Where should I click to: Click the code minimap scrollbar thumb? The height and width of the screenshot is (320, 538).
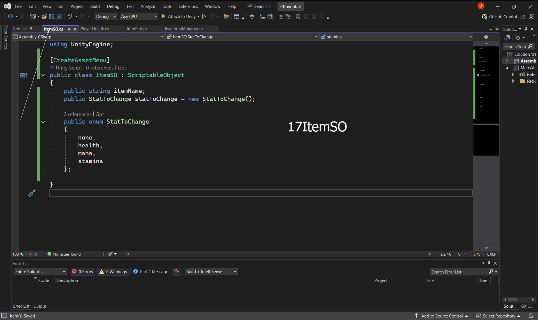pos(486,101)
